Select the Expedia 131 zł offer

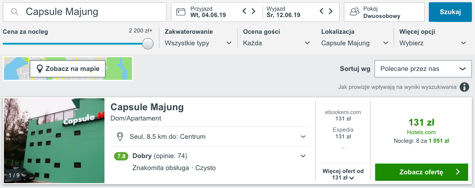coord(343,133)
